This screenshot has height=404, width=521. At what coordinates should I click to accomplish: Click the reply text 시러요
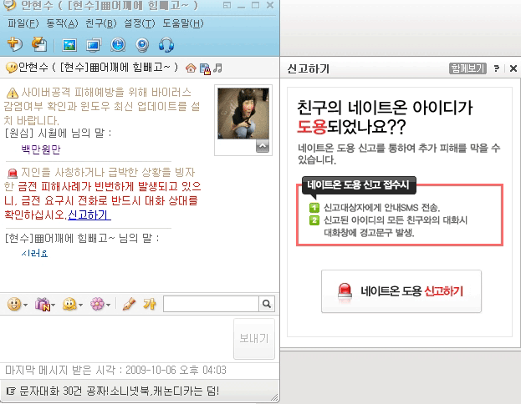(34, 254)
